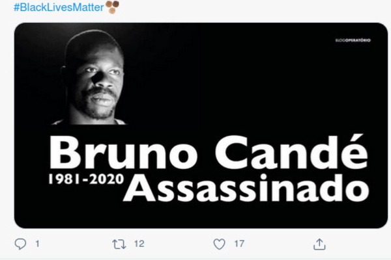Click the reply speech bubble icon
Image resolution: width=391 pixels, height=260 pixels.
(x=20, y=244)
